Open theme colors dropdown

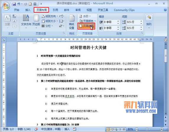pos(15,16)
